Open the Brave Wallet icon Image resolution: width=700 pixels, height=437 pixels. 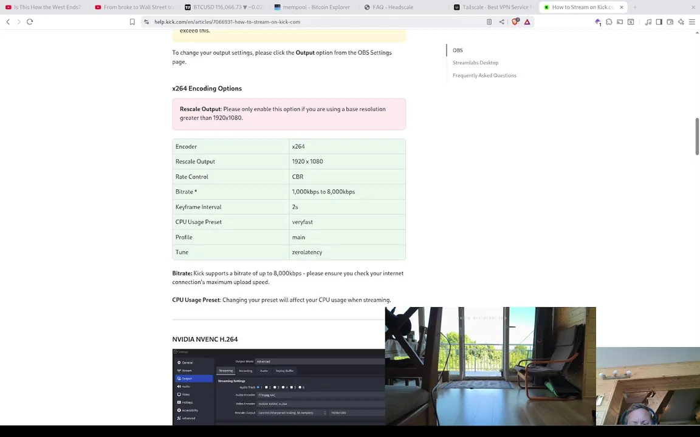click(x=670, y=22)
